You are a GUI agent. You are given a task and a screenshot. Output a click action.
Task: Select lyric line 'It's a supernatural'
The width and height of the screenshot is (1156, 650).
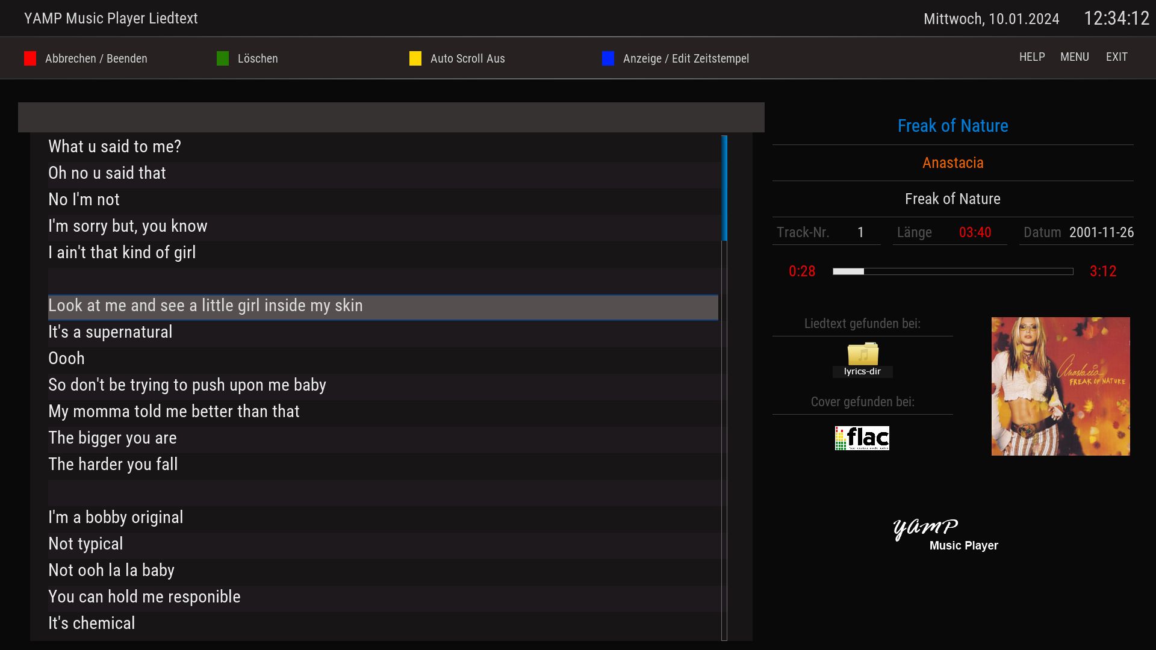point(110,332)
